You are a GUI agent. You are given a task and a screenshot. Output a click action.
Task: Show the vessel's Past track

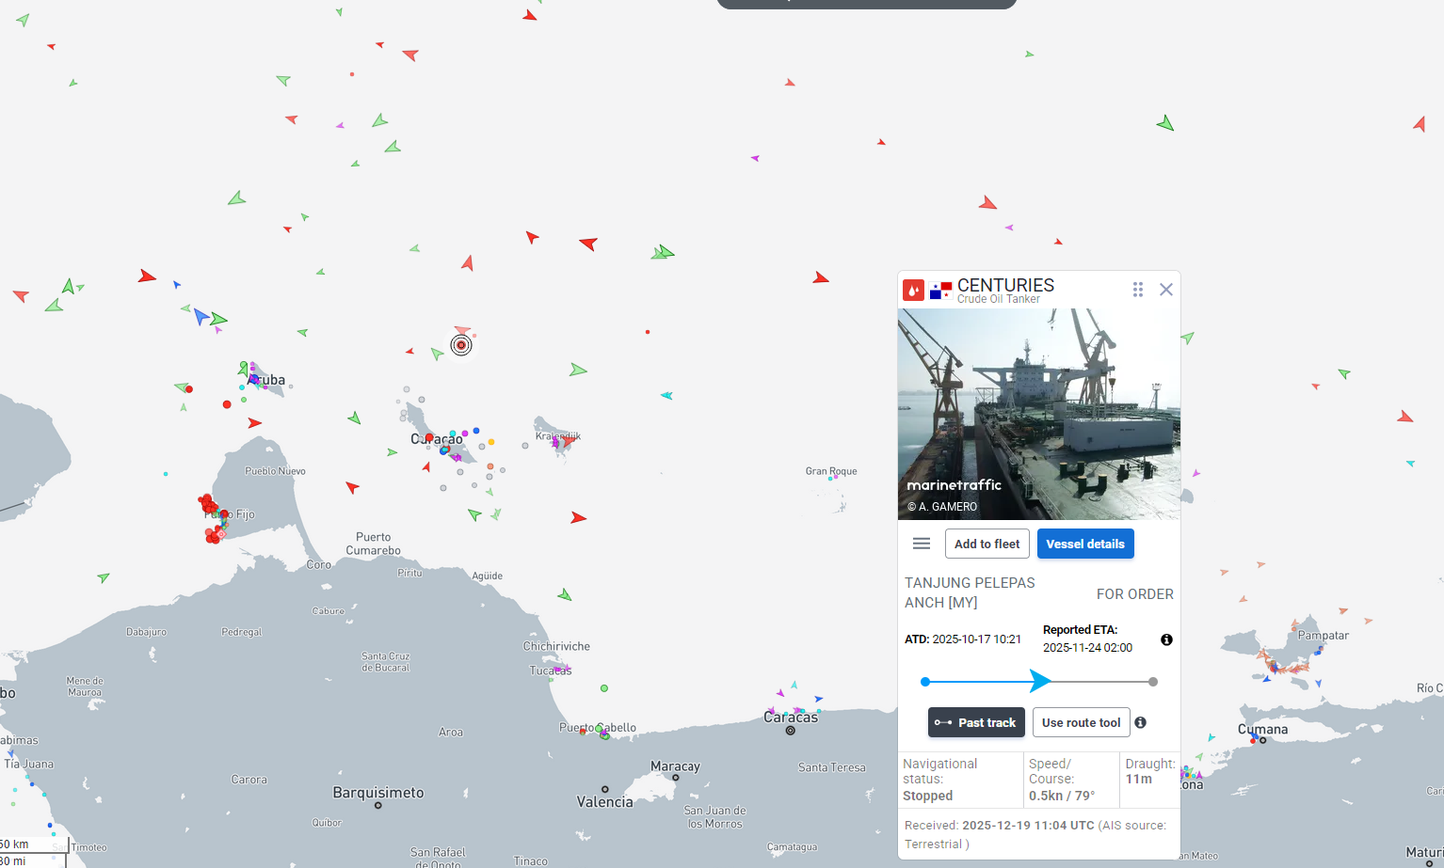(976, 722)
